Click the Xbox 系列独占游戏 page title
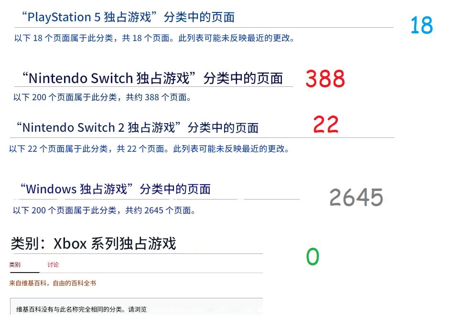This screenshot has height=326, width=453. pos(93,243)
